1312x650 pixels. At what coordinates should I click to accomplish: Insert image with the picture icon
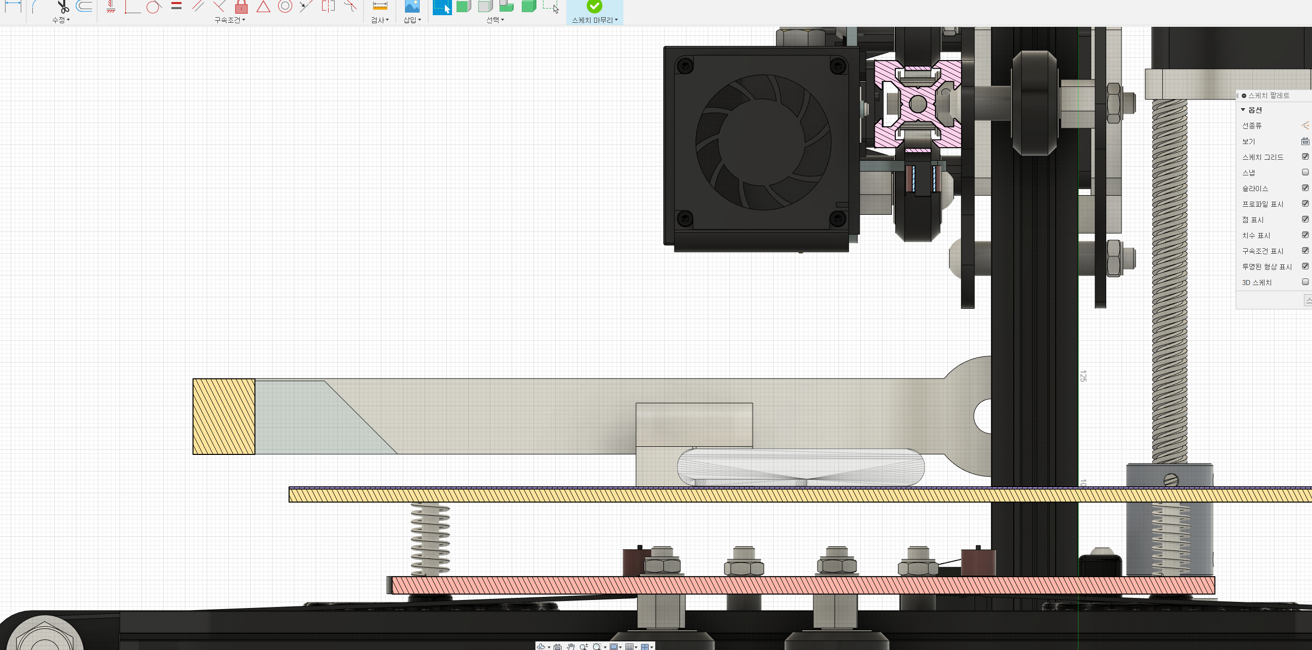click(x=412, y=6)
